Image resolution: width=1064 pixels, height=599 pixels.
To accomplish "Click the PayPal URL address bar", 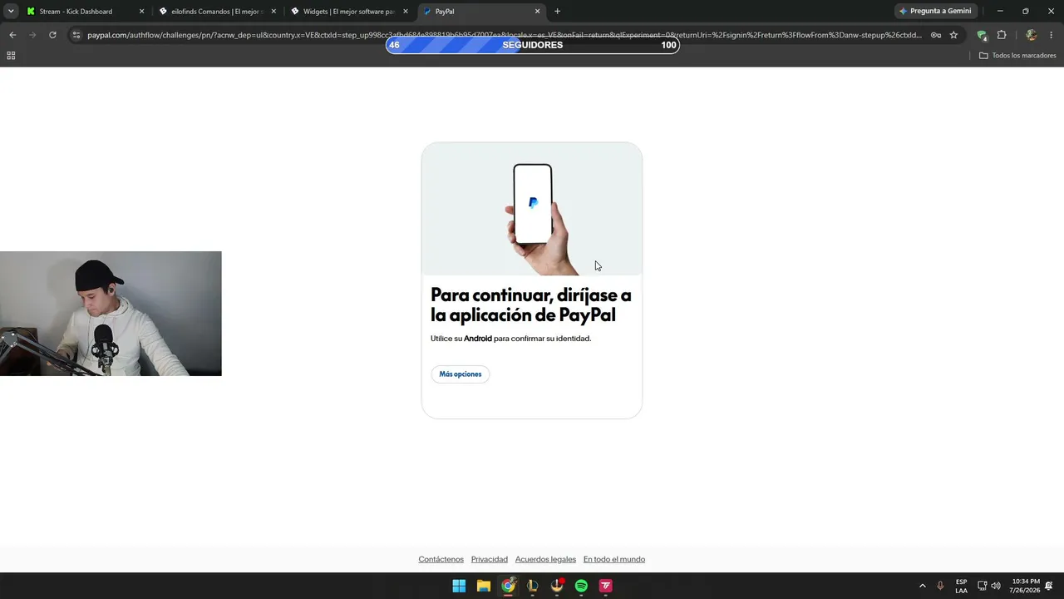I will (x=504, y=35).
